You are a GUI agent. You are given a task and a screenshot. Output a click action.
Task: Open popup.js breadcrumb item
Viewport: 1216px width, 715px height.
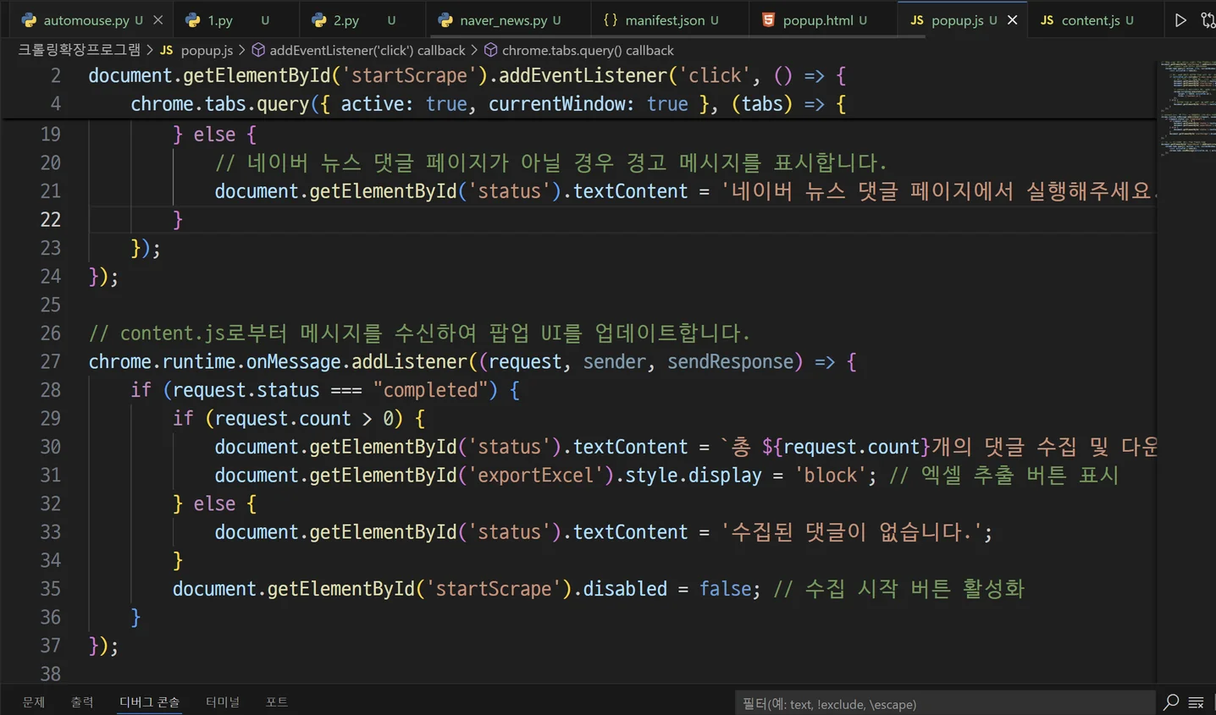(x=207, y=50)
